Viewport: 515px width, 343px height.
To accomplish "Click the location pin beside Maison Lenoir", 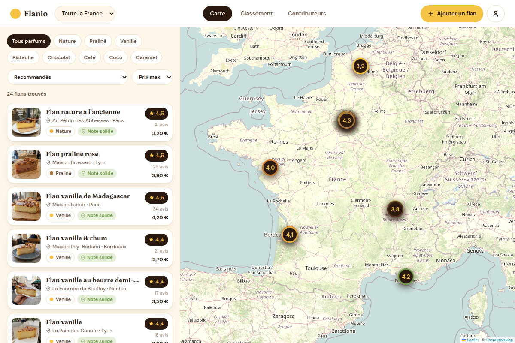I will coord(48,205).
